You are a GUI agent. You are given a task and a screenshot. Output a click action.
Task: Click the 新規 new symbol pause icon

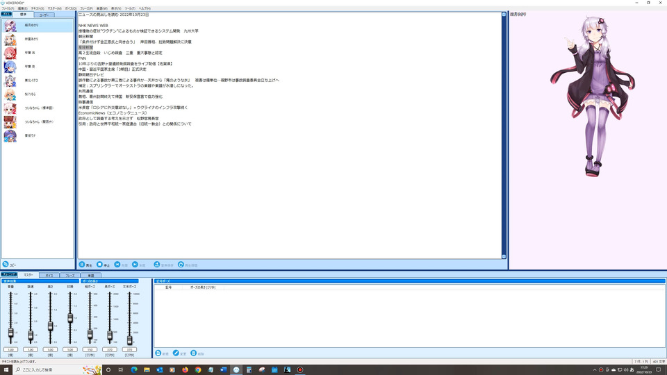point(158,353)
